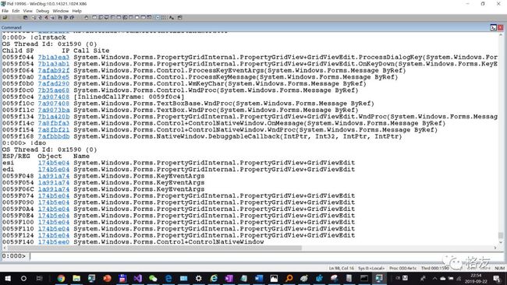
Task: Click the Step Over toolbar icon
Action: point(66,17)
